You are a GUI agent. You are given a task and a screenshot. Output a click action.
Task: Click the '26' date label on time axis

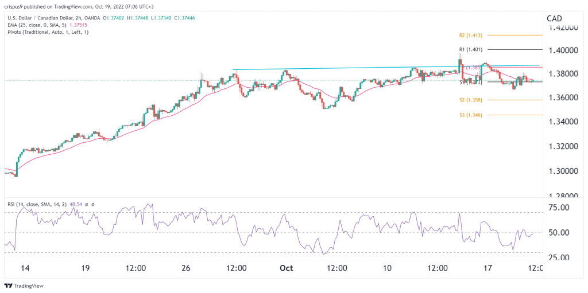(187, 268)
